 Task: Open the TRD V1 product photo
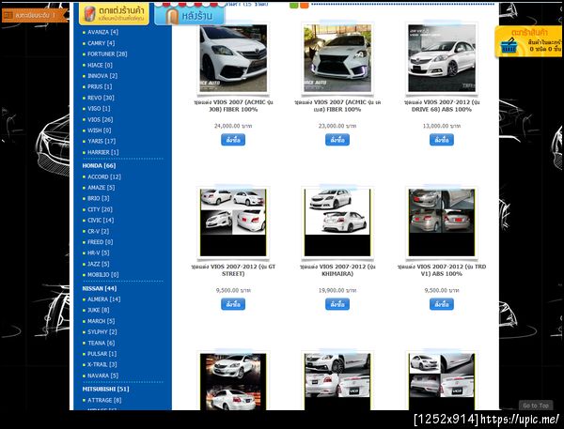point(442,222)
